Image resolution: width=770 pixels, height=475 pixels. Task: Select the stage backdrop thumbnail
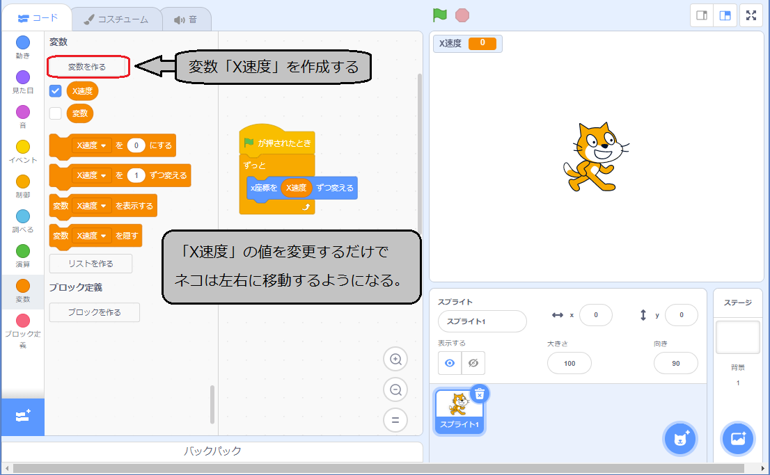pyautogui.click(x=737, y=337)
